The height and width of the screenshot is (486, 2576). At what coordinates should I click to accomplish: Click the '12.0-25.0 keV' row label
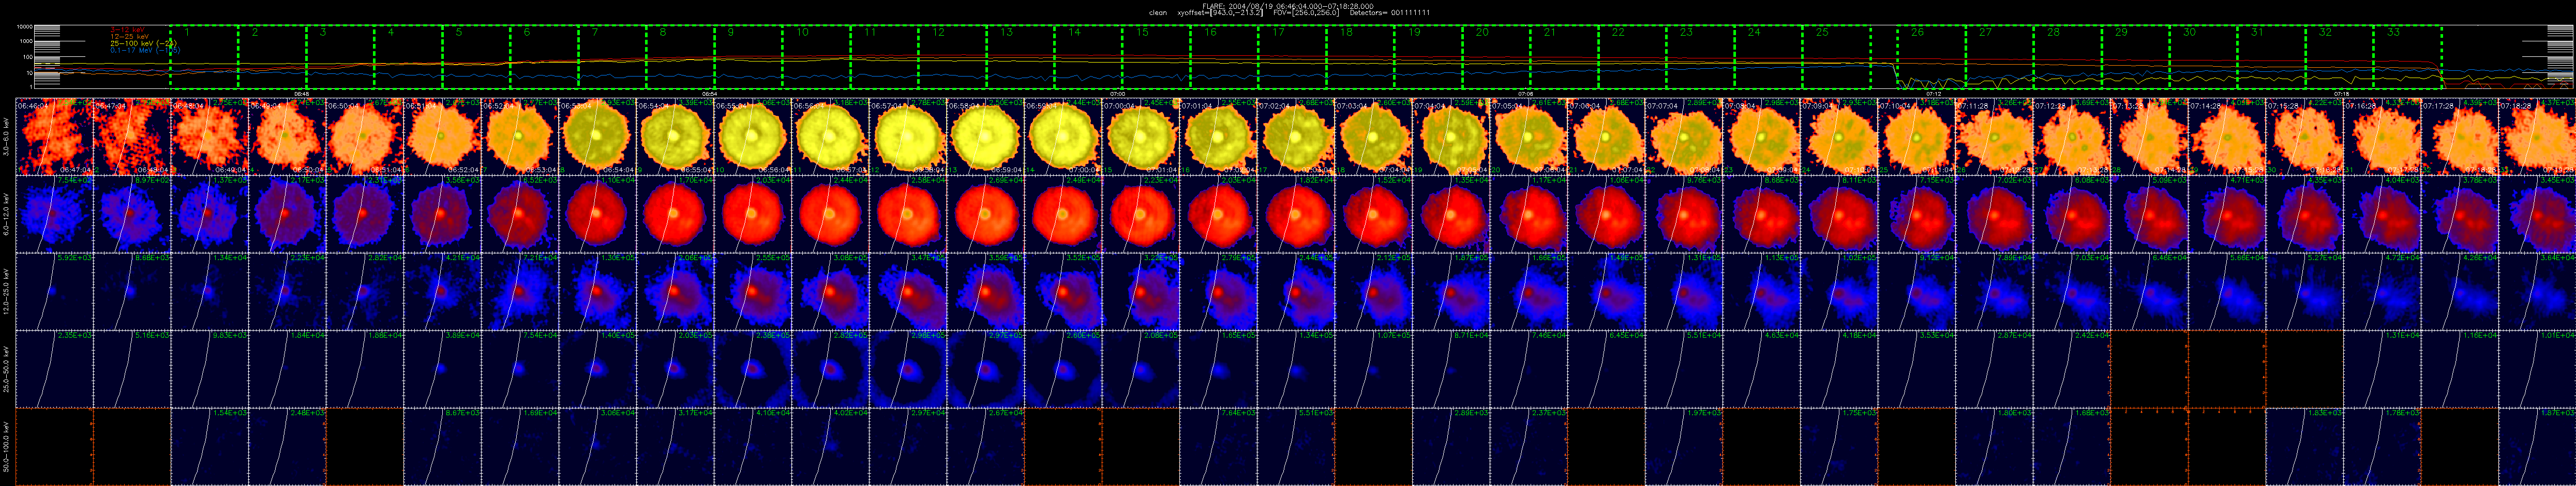pyautogui.click(x=7, y=291)
